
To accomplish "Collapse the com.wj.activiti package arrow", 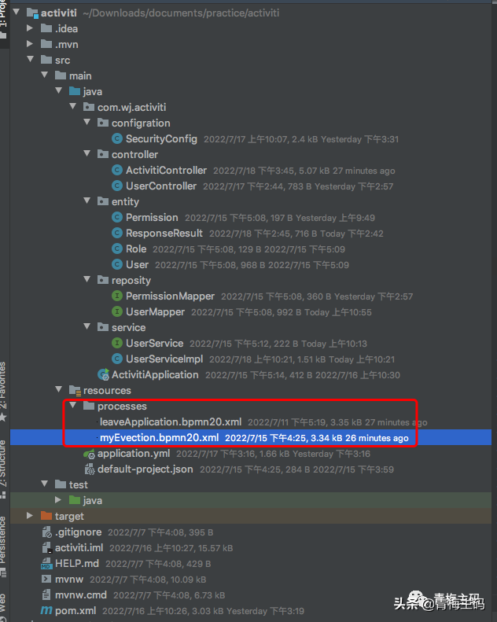I will tap(73, 106).
